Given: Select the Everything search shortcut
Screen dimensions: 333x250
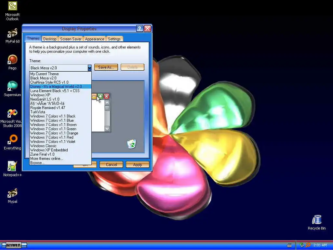Looking at the screenshot, I should (12, 142).
